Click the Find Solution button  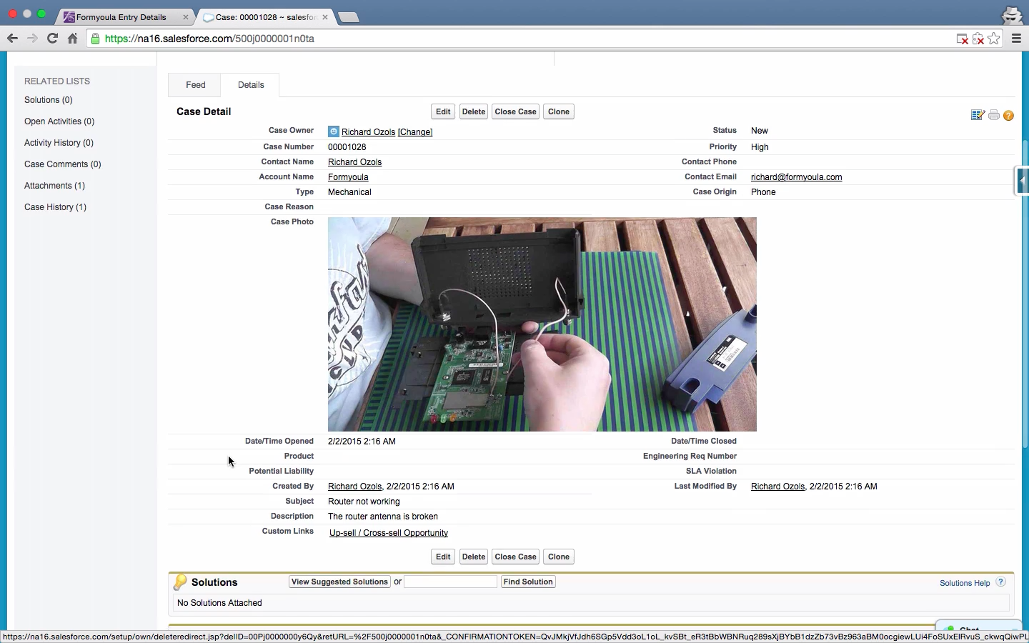pyautogui.click(x=528, y=582)
